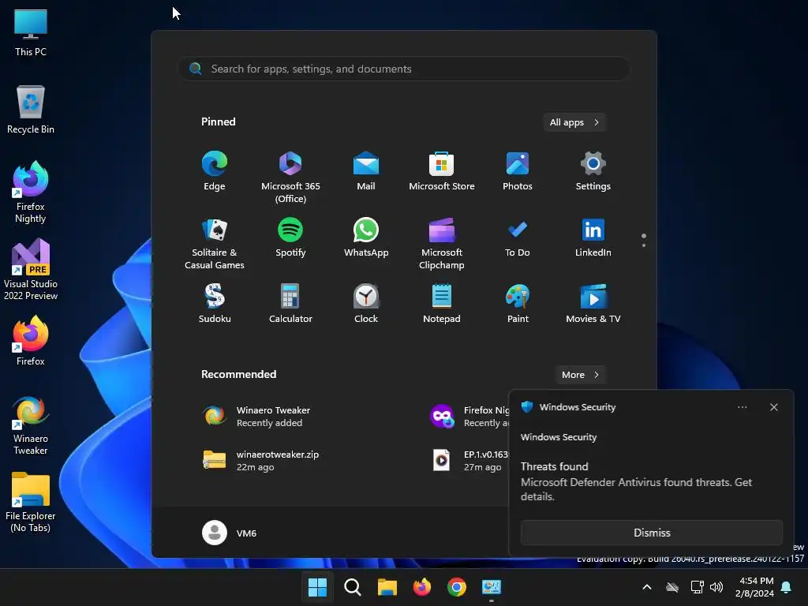808x606 pixels.
Task: Open WhatsApp pinned app
Action: click(x=366, y=238)
